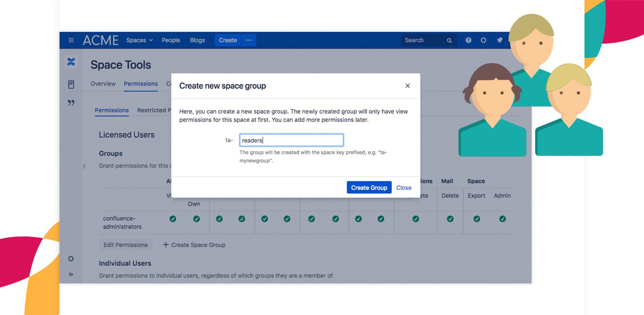Click the confluence-administrators group name
Viewport: 644px width, 315px height.
pos(122,223)
